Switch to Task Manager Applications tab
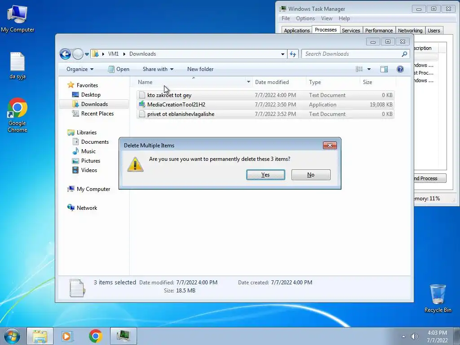The width and height of the screenshot is (460, 345). pos(296,31)
